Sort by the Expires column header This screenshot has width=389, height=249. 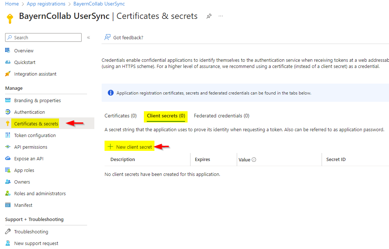click(x=203, y=159)
